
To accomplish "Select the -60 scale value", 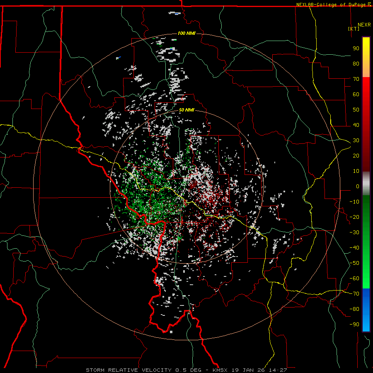I will (354, 279).
